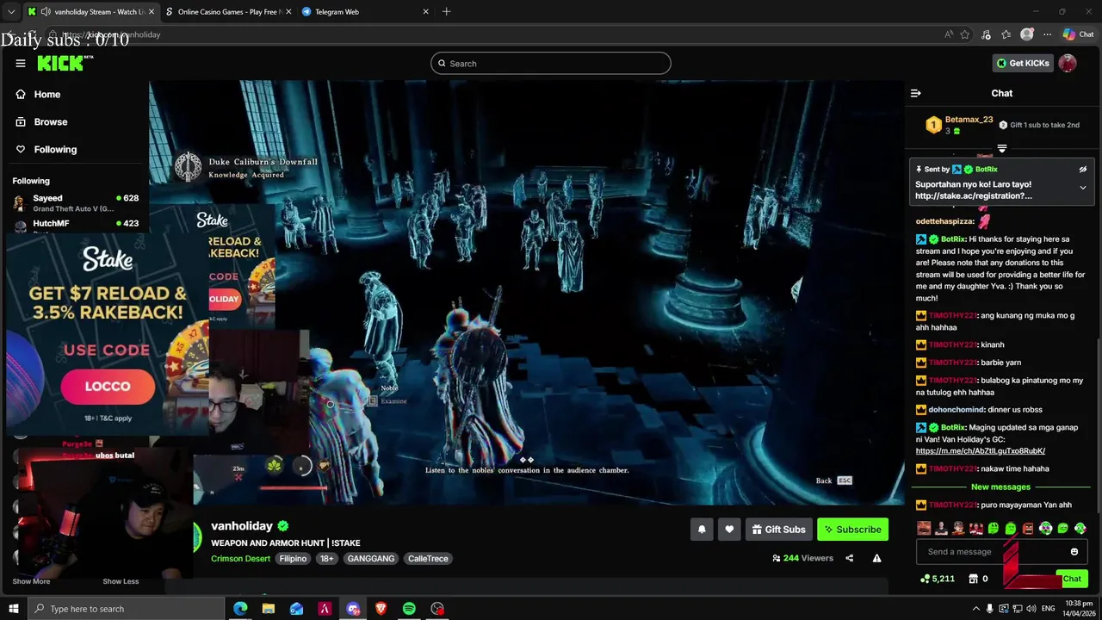Viewport: 1102px width, 620px height.
Task: Click the share stream icon
Action: coord(849,558)
